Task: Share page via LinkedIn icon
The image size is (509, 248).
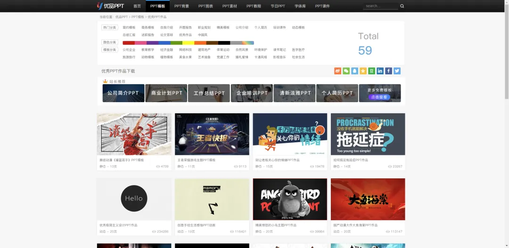Action: [x=380, y=71]
